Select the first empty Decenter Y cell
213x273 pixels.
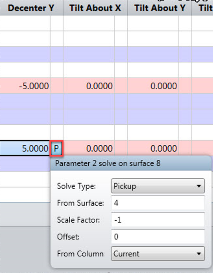(x=25, y=23)
